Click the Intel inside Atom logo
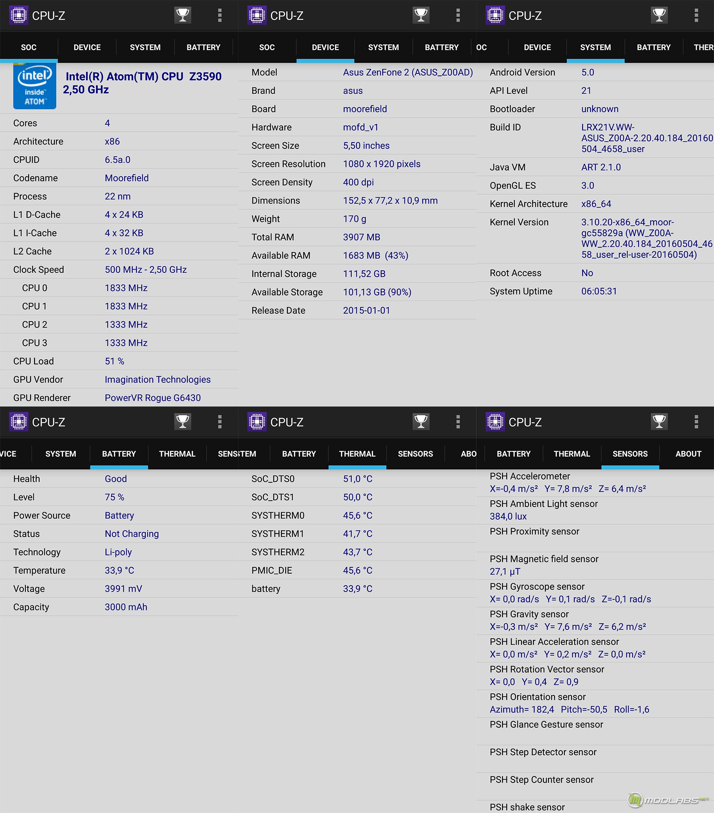The width and height of the screenshot is (714, 813). (35, 86)
